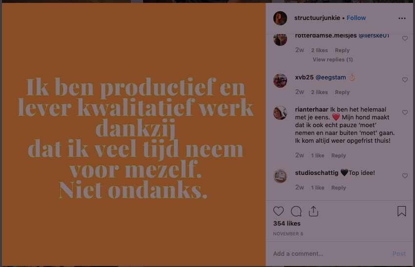The width and height of the screenshot is (415, 267).
Task: Open the @eegstam mention link
Action: point(331,77)
